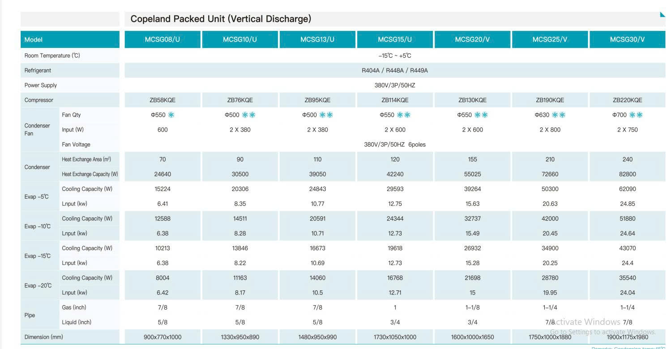Select the '380V/3P/50HZ 6poles' fan voltage value

coord(395,145)
